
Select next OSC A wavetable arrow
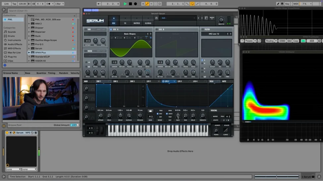pyautogui.click(x=151, y=34)
